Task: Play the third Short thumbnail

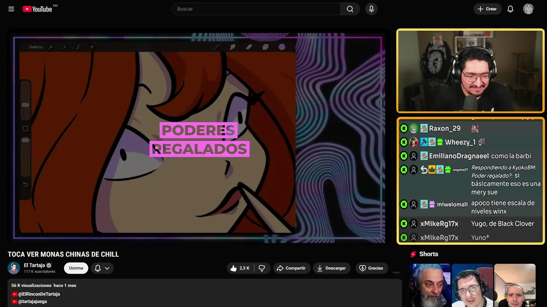Action: pos(515,285)
